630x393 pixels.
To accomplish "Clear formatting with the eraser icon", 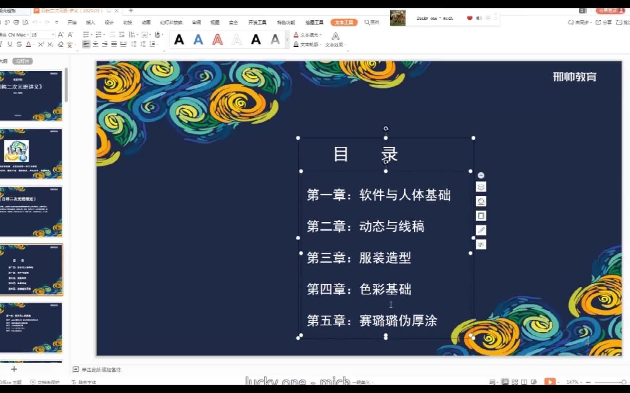I will (60, 44).
